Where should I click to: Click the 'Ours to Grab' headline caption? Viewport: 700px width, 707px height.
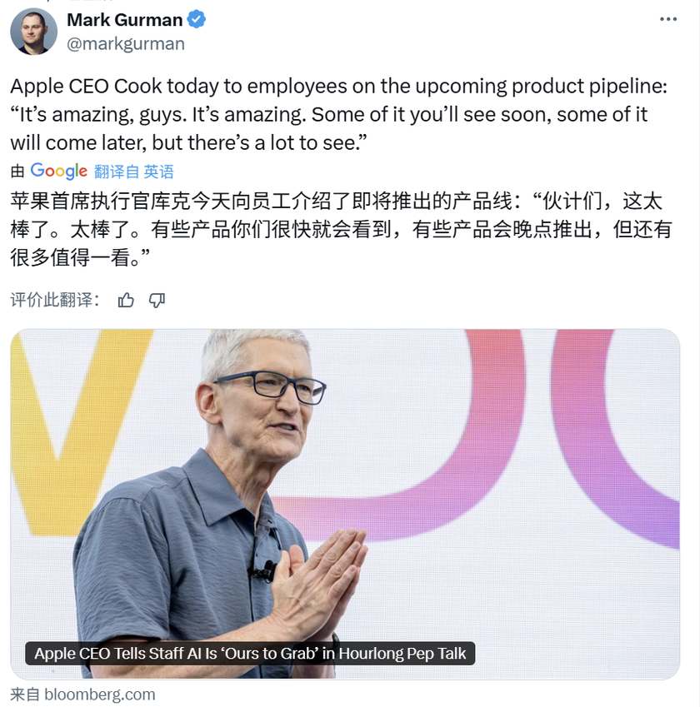[x=250, y=654]
